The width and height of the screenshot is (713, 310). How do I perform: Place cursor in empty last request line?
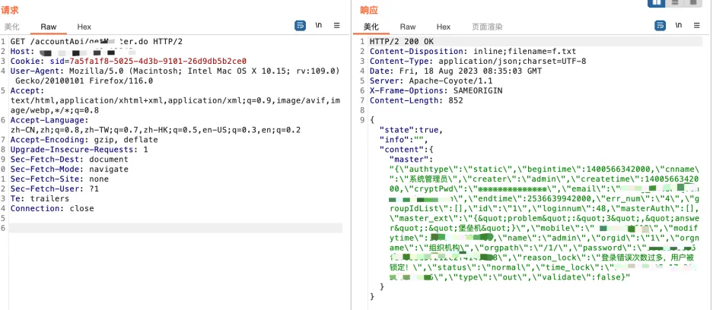coord(176,228)
